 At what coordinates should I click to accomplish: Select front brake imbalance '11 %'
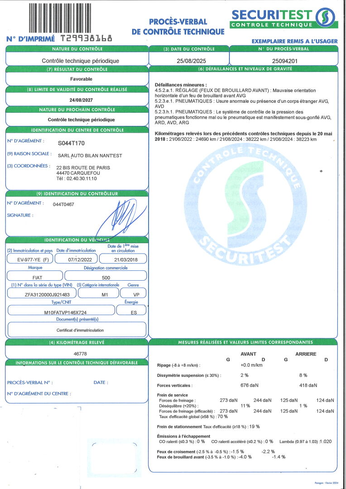245,406
